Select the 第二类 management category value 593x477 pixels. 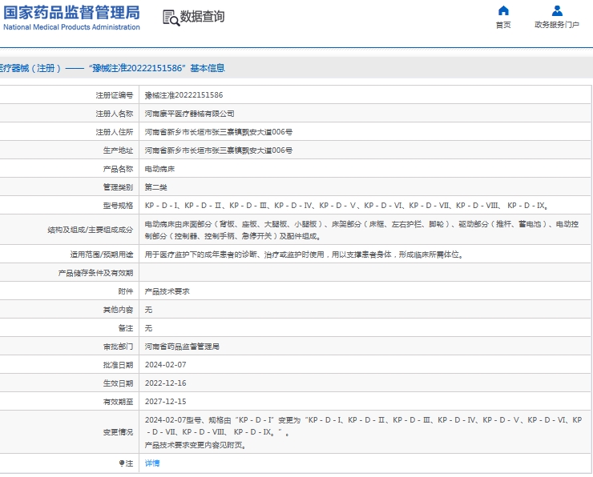155,187
